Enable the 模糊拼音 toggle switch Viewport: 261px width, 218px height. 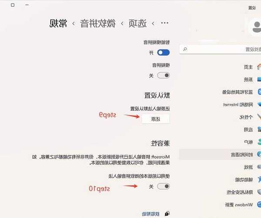(163, 75)
